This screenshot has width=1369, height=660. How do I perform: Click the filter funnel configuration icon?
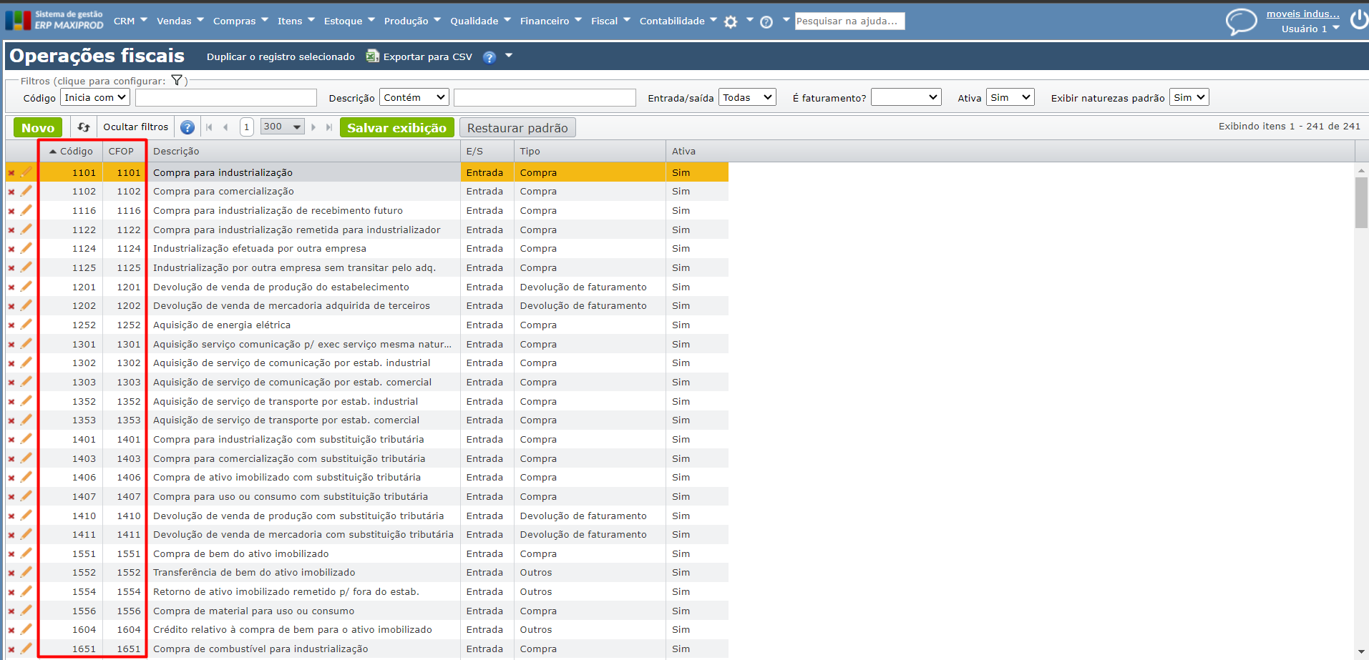177,81
